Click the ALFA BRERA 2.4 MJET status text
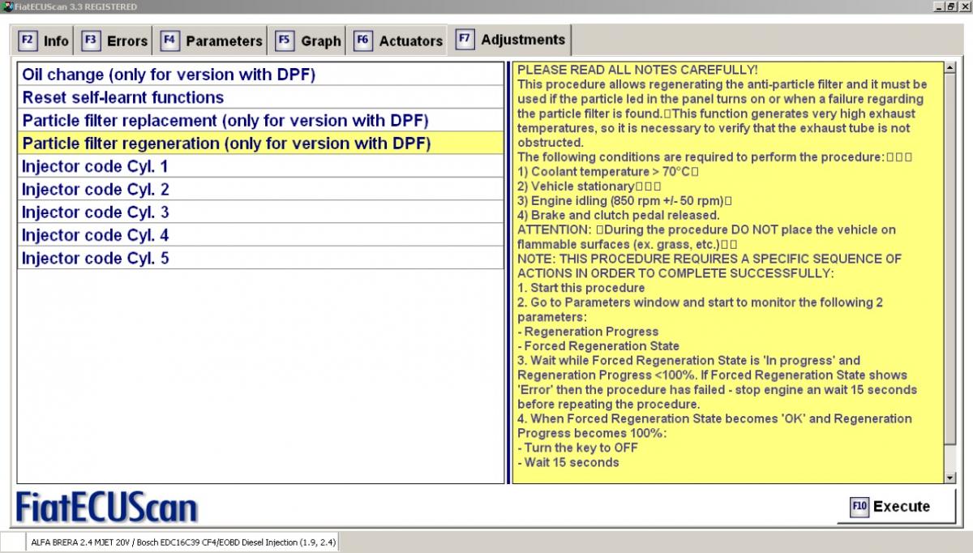973x553 pixels. click(x=183, y=542)
